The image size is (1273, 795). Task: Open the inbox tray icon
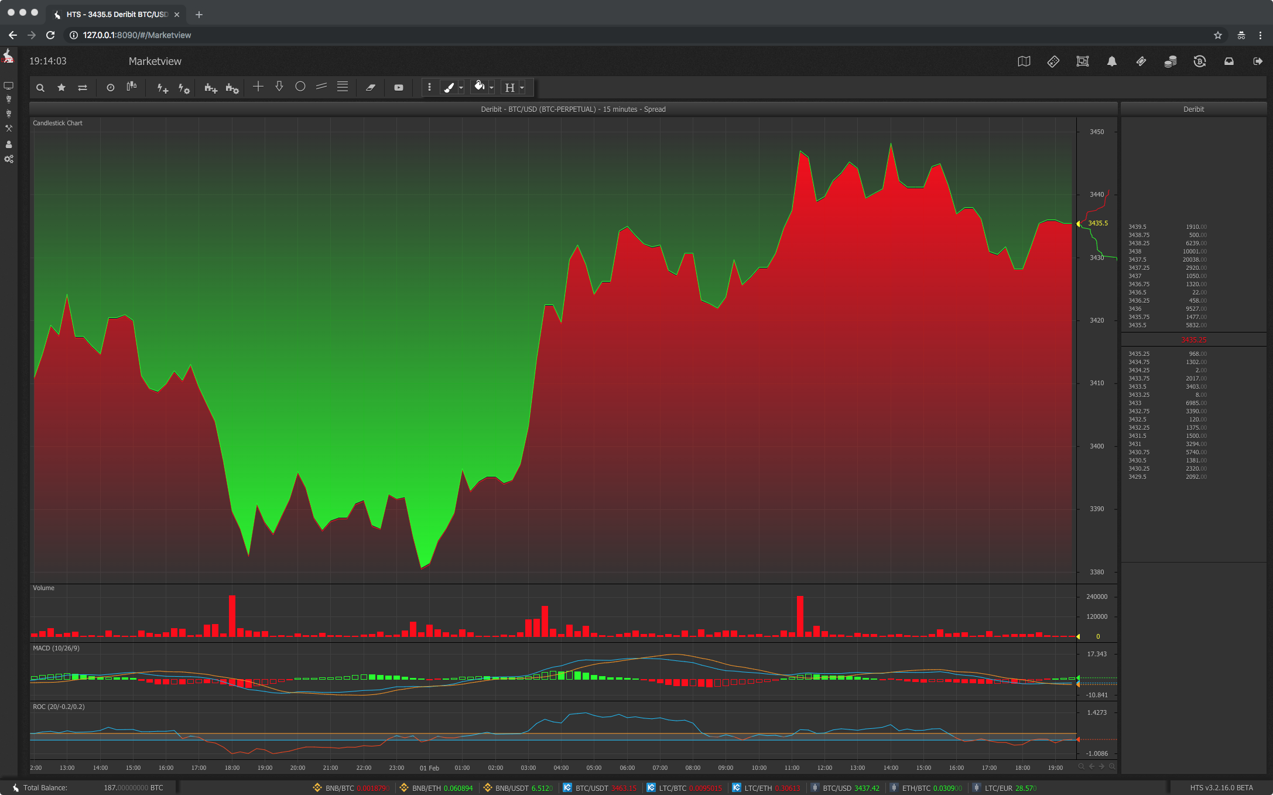[x=1229, y=61]
